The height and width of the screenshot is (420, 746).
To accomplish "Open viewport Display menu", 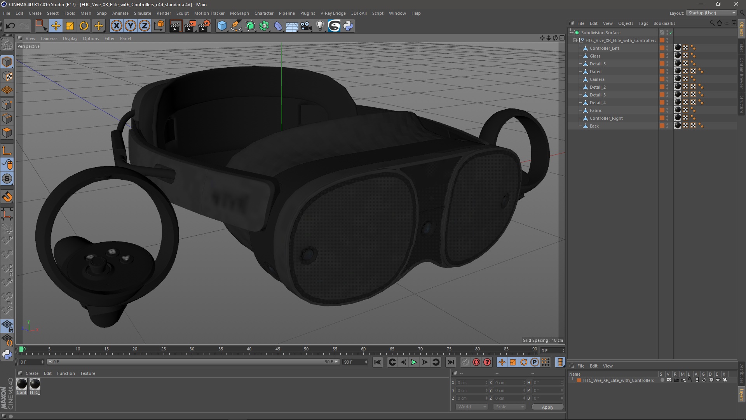I will (70, 38).
